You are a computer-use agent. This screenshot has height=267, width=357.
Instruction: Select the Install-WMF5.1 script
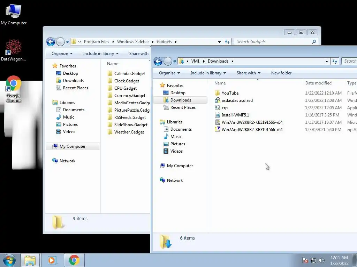(x=235, y=115)
